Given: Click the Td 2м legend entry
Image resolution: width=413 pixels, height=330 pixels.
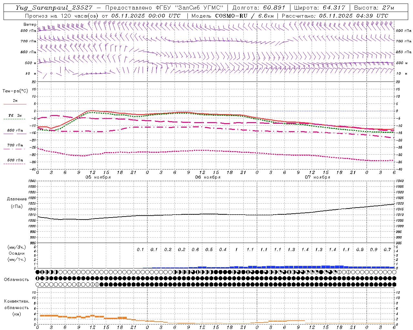Looking at the screenshot, I should click(15, 115).
